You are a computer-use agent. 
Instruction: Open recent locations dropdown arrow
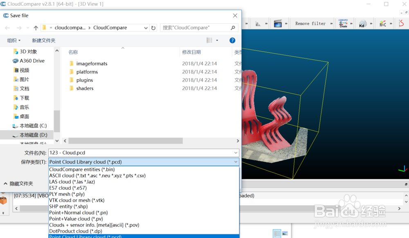tap(28, 28)
